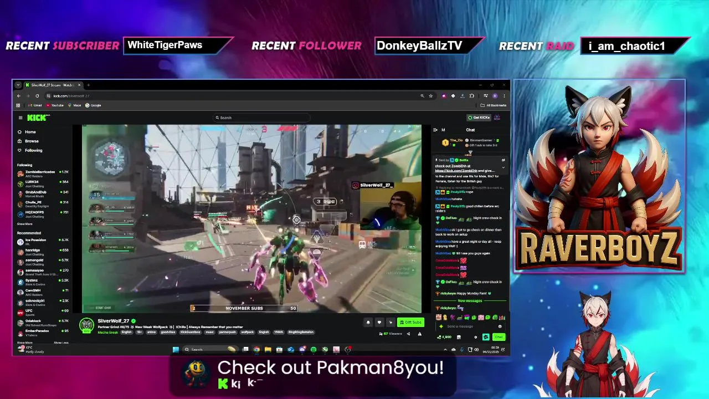Image resolution: width=709 pixels, height=399 pixels.
Task: Expand Show More under Following list
Action: pyautogui.click(x=24, y=224)
